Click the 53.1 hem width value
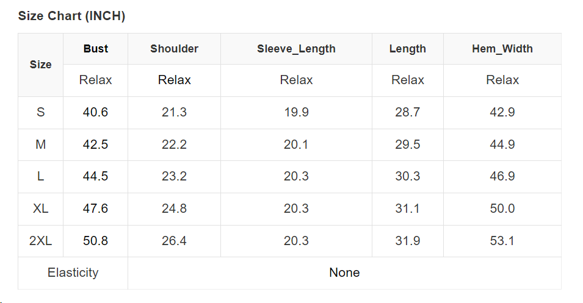Image resolution: width=583 pixels, height=303 pixels. pyautogui.click(x=502, y=241)
